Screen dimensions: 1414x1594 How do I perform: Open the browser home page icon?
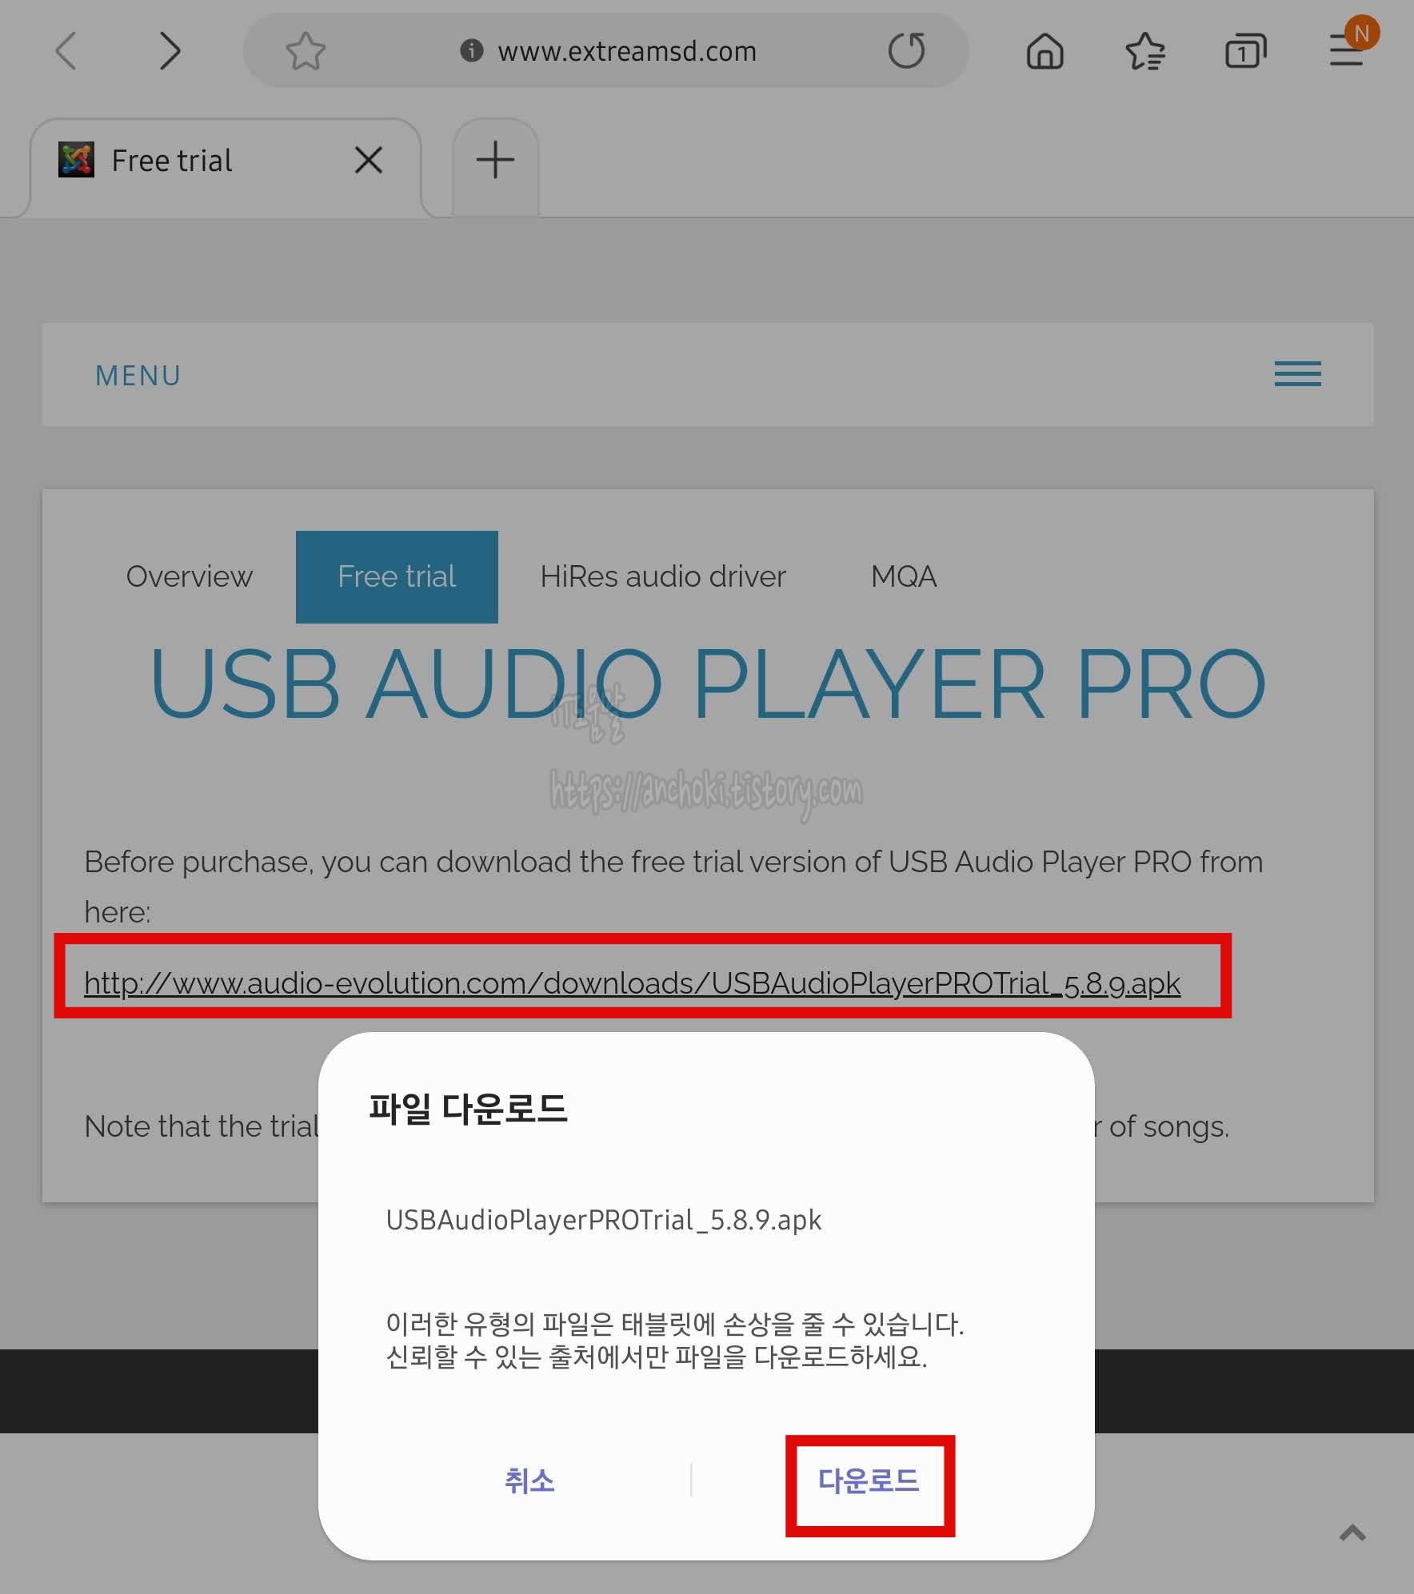point(1045,52)
